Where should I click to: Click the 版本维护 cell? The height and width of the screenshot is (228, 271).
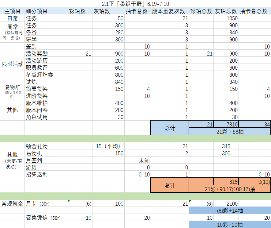coord(46,103)
